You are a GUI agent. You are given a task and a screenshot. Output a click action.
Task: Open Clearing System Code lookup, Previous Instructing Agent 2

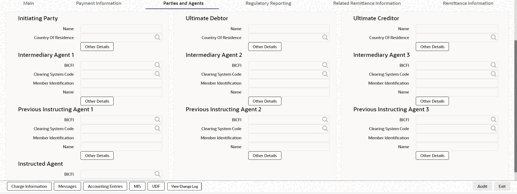[x=325, y=129]
